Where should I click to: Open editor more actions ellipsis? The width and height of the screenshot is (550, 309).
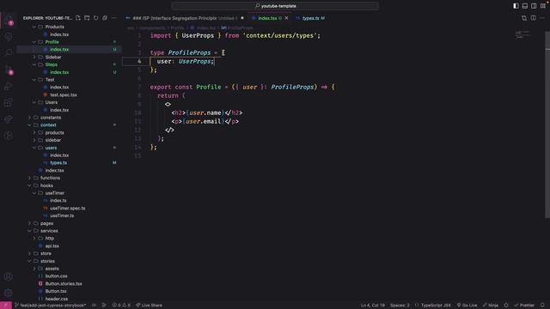click(x=542, y=18)
